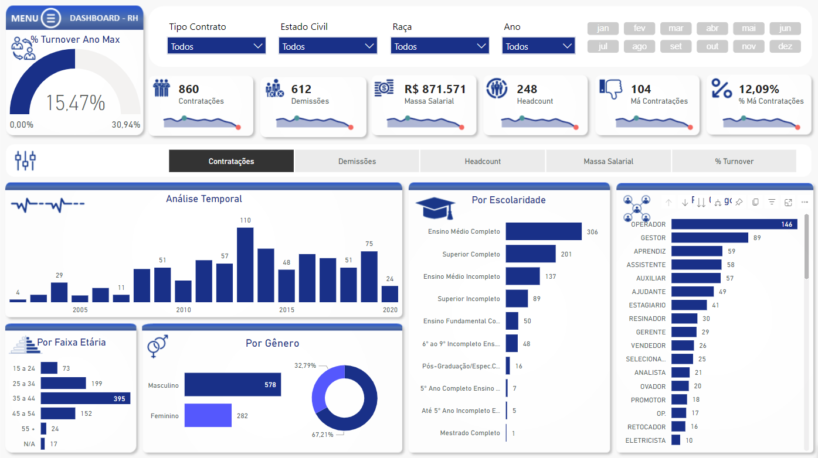Pin the Cargo chart visual
The height and width of the screenshot is (458, 818).
(x=739, y=202)
